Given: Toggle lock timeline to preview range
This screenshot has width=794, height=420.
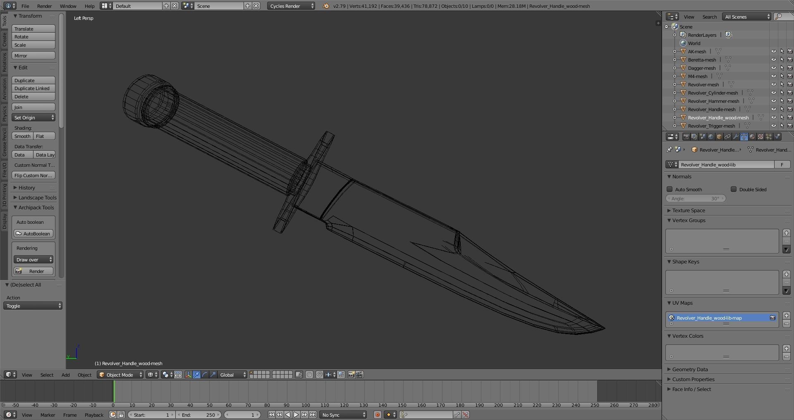Looking at the screenshot, I should coord(121,415).
